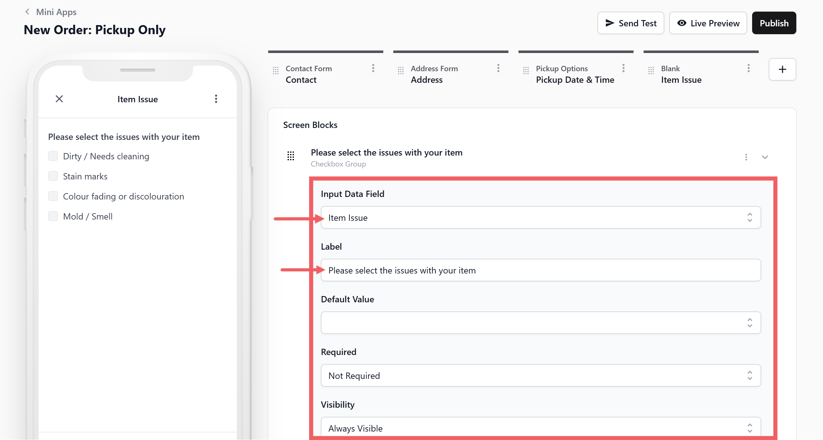Viewport: 823px width, 440px height.
Task: Open the Input Data Field dropdown
Action: [540, 218]
